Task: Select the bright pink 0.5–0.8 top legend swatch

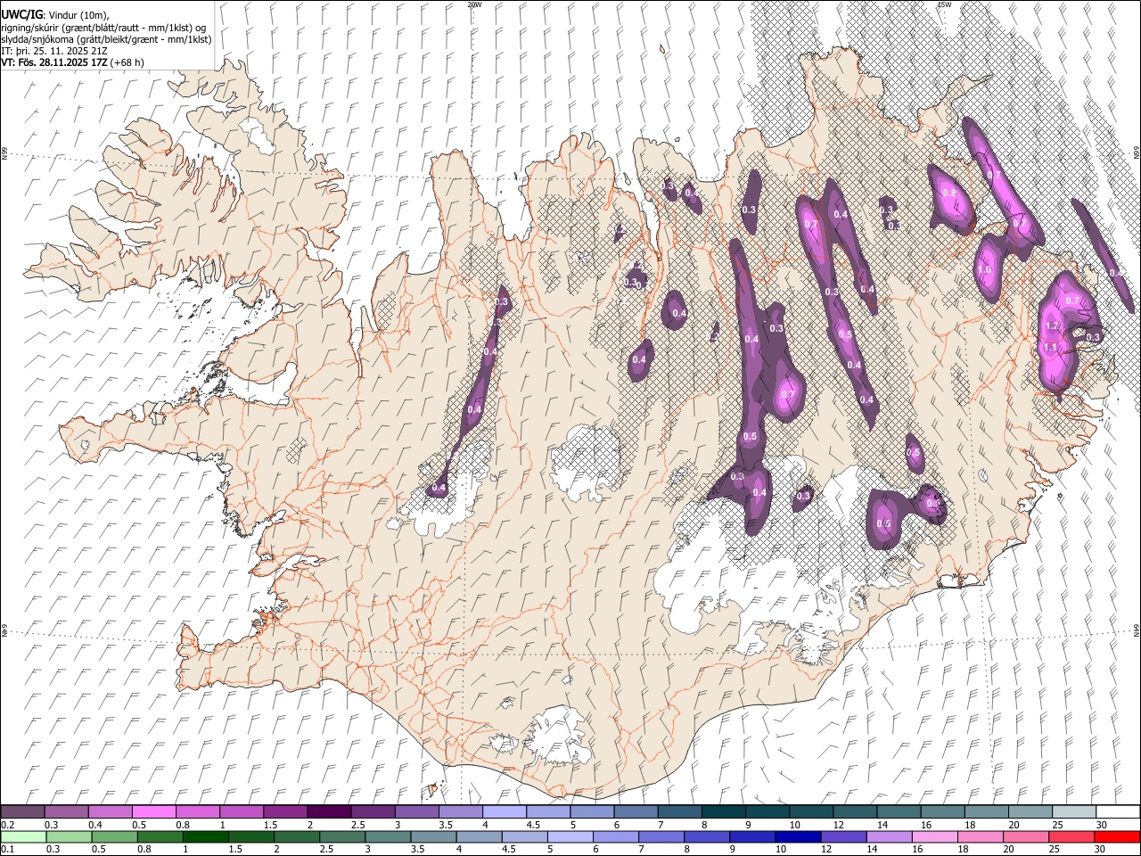Action: click(154, 811)
